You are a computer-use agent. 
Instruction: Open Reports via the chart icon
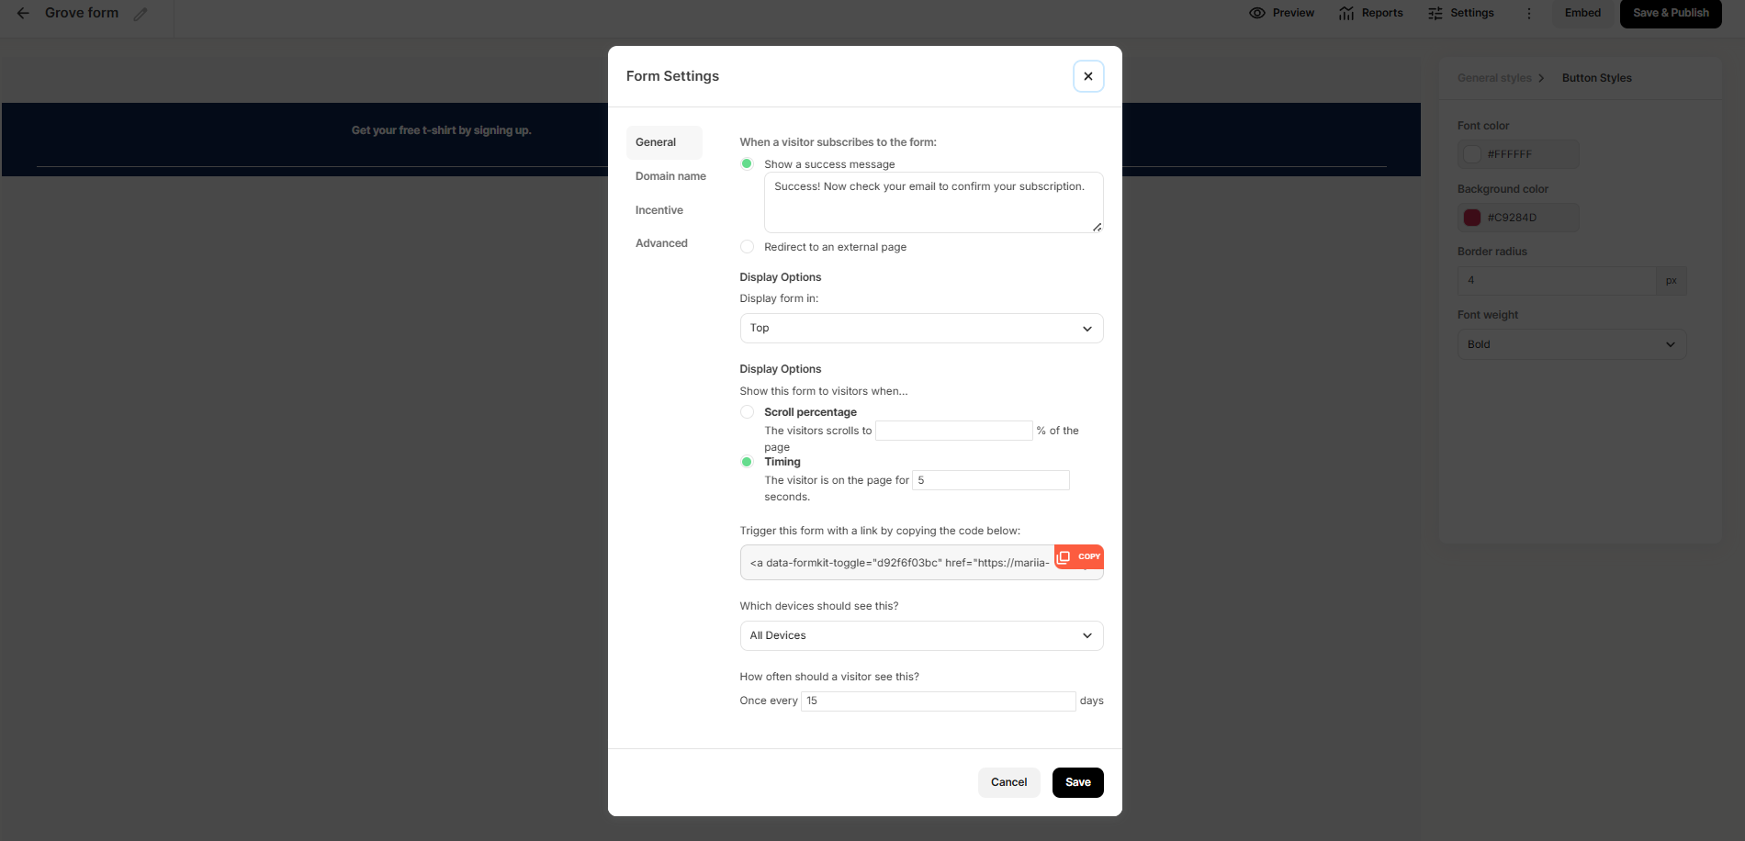point(1346,13)
